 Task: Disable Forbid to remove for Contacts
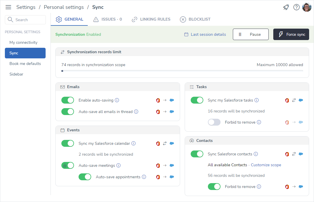pyautogui.click(x=214, y=187)
